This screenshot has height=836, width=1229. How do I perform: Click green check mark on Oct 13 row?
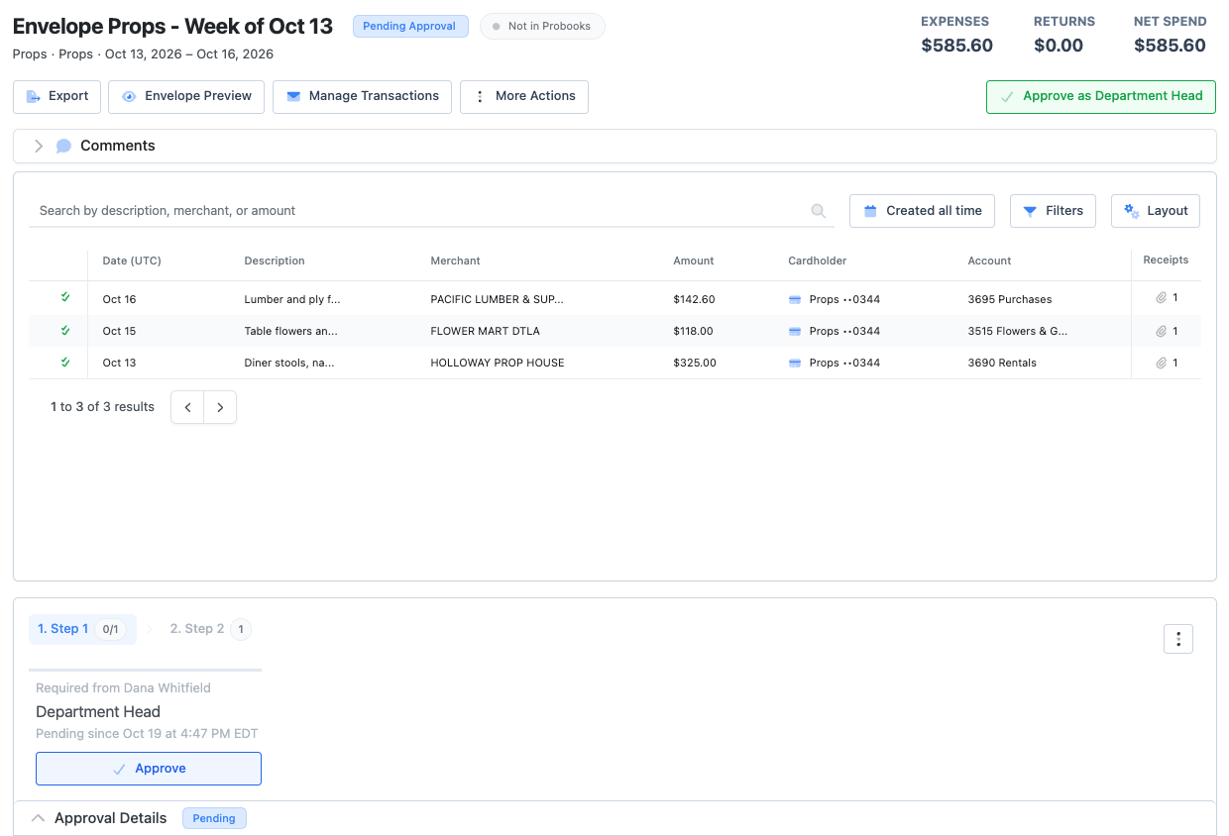(65, 362)
